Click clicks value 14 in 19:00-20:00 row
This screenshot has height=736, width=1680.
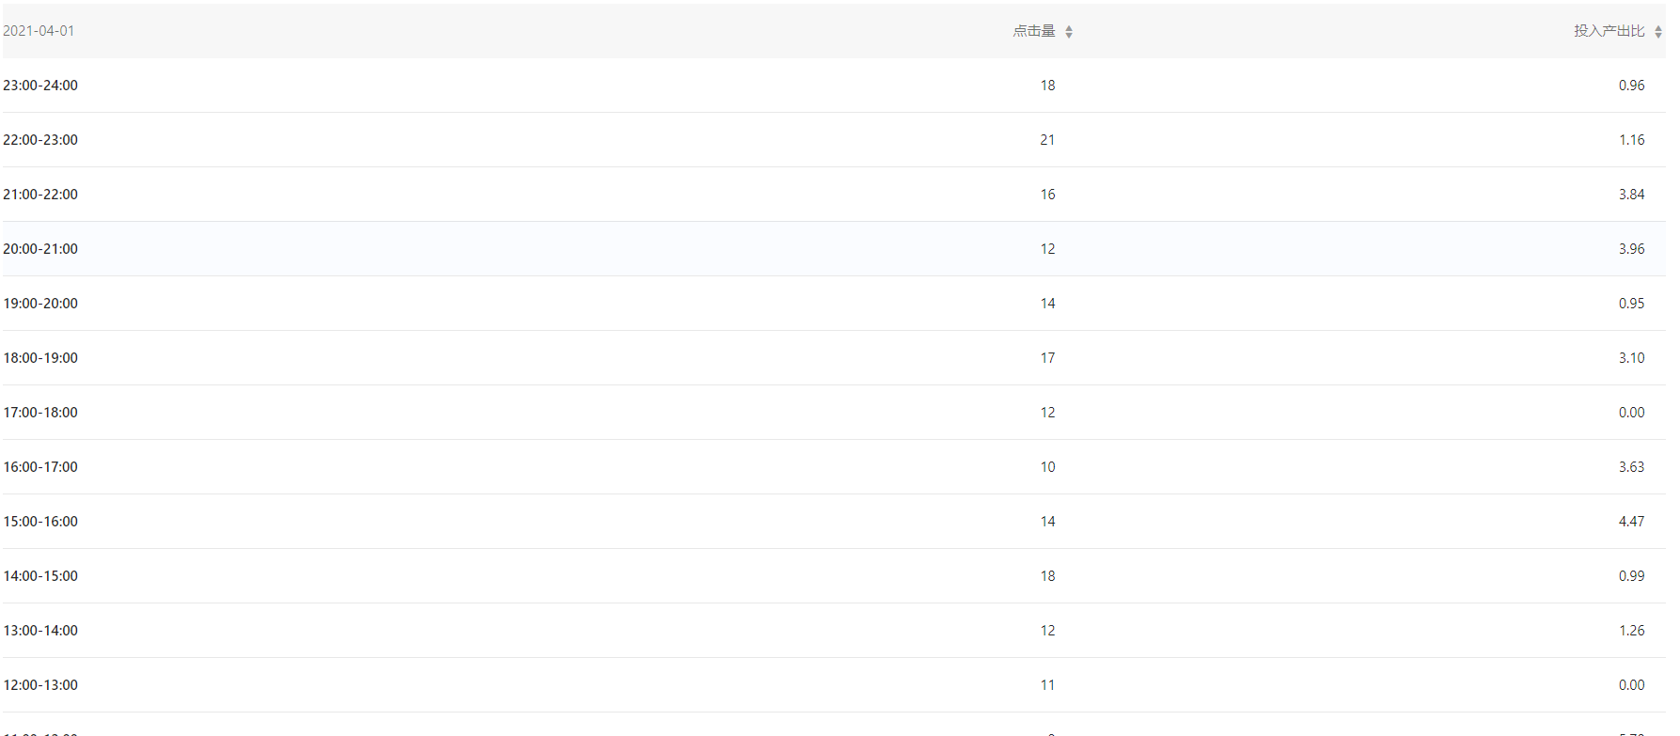click(x=1047, y=304)
